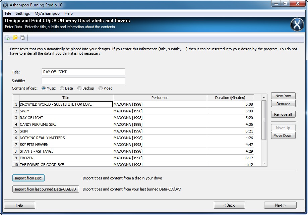
Task: Click the New Row button
Action: [x=283, y=96]
